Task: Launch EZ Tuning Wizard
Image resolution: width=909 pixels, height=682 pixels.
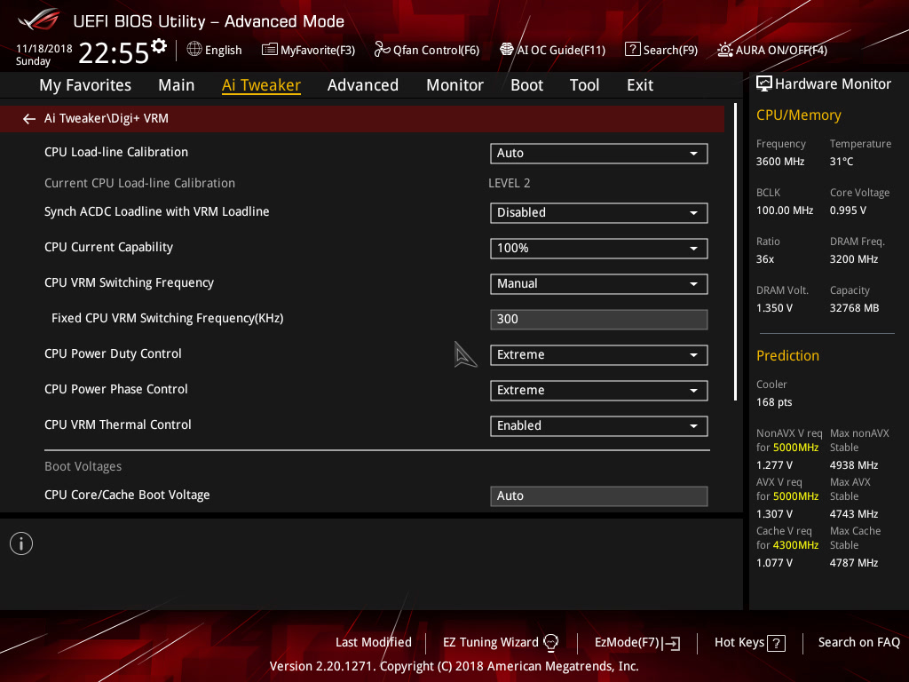Action: coord(490,643)
